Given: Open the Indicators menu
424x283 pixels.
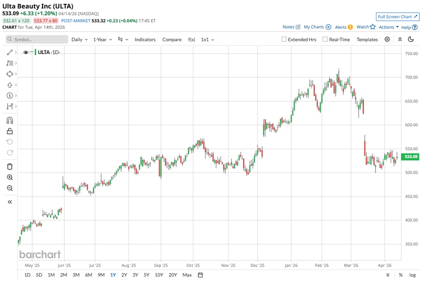Looking at the screenshot, I should click(x=145, y=39).
